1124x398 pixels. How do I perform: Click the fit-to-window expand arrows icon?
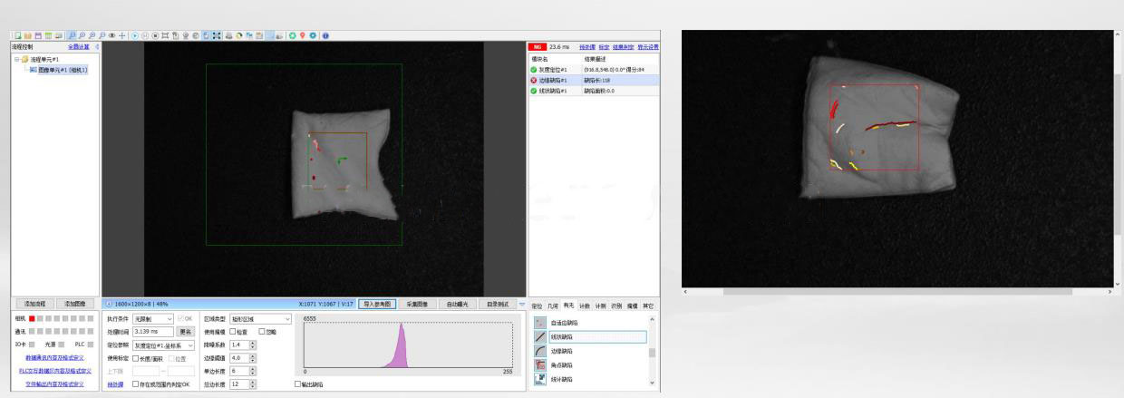[216, 35]
